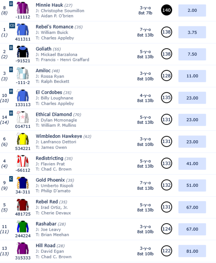Screen dimensions: 216x263
Task: Click the CD badge beside Rebel's Romance
Action: [12, 26]
